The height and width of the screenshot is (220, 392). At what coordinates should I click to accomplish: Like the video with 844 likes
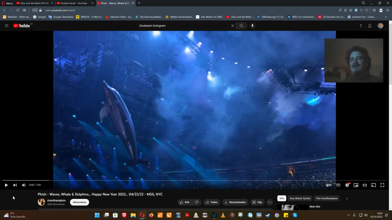tap(185, 202)
